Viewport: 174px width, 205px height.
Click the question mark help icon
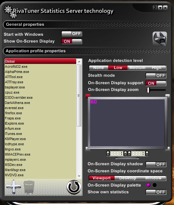155,8
